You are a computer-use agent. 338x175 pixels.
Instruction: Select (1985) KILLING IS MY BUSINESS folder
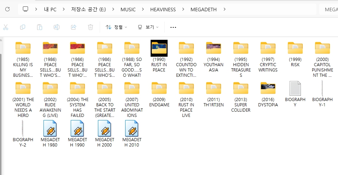[23, 60]
